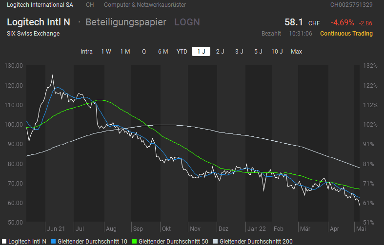
Task: Select the Intra time range tab
Action: point(86,52)
